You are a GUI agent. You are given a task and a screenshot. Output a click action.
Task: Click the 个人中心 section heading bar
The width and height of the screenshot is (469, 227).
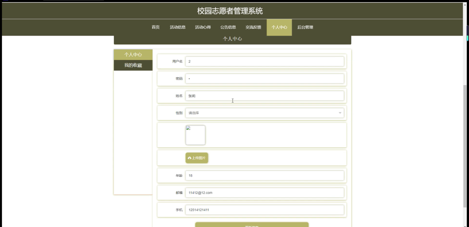[232, 39]
